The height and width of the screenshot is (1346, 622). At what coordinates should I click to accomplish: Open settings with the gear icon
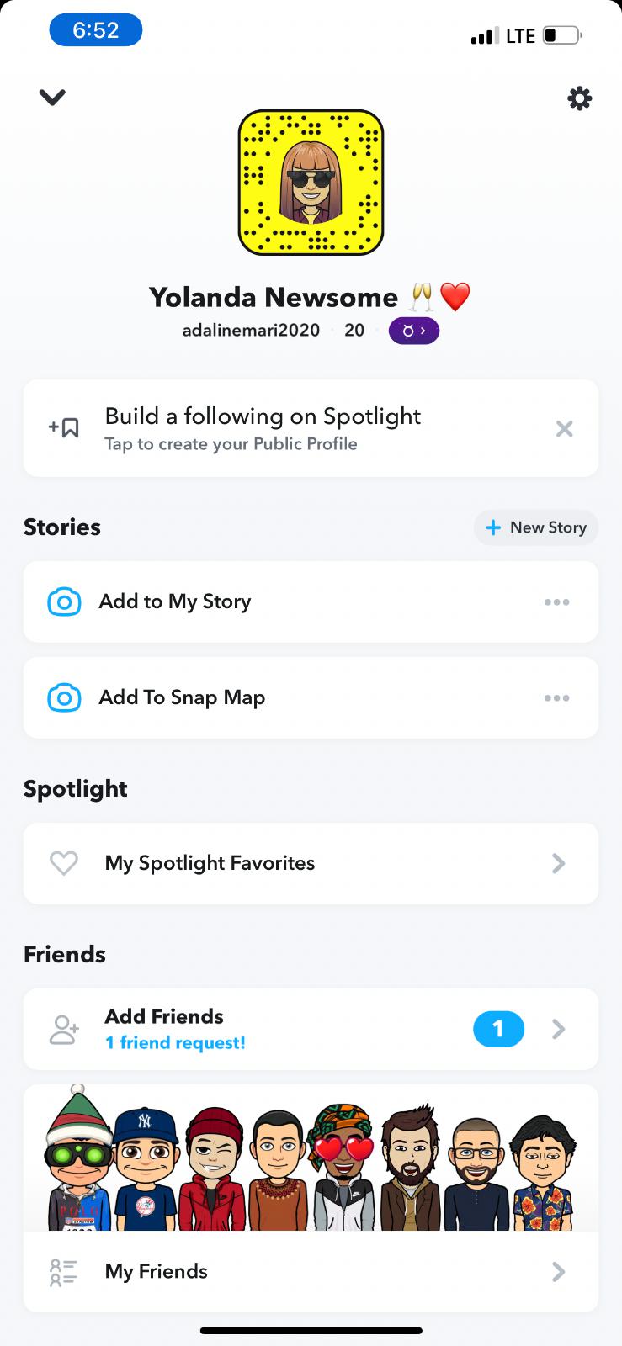pos(579,99)
